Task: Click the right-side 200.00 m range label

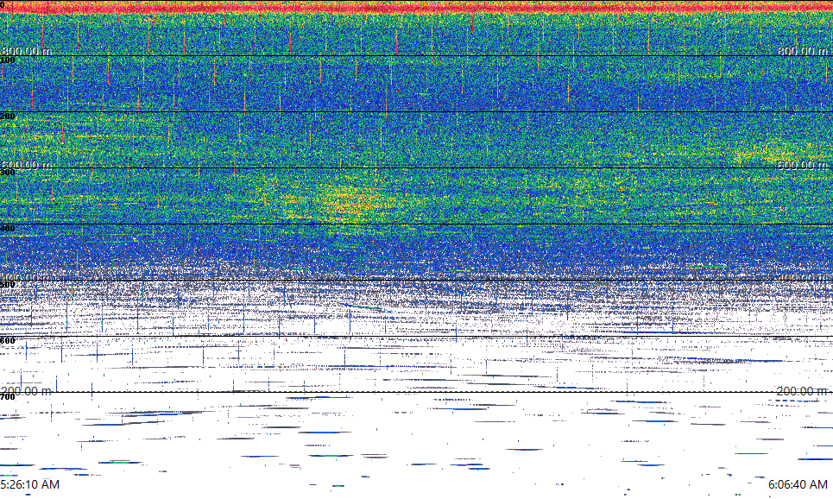Action: (803, 391)
